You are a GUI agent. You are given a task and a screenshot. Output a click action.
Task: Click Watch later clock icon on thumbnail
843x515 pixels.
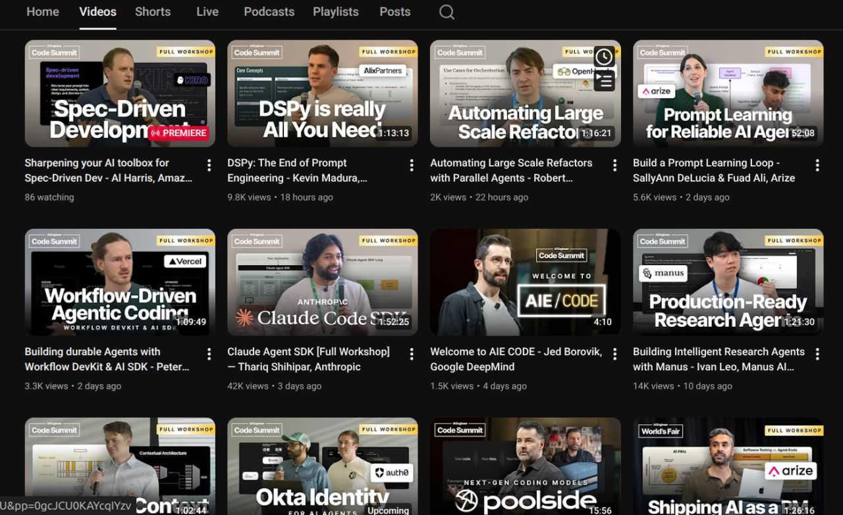pyautogui.click(x=603, y=57)
